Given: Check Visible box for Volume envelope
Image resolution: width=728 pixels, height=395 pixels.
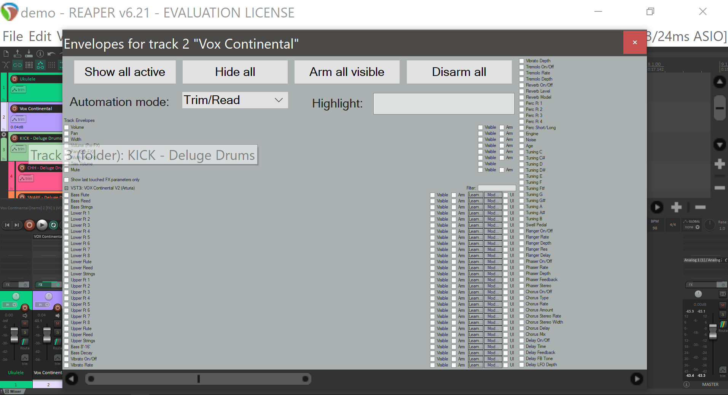Looking at the screenshot, I should [x=481, y=128].
